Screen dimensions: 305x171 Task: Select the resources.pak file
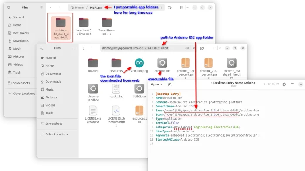click(x=139, y=114)
